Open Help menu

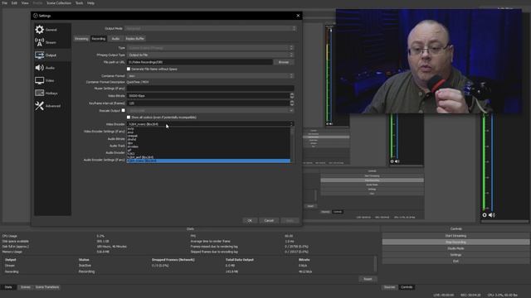[90, 3]
